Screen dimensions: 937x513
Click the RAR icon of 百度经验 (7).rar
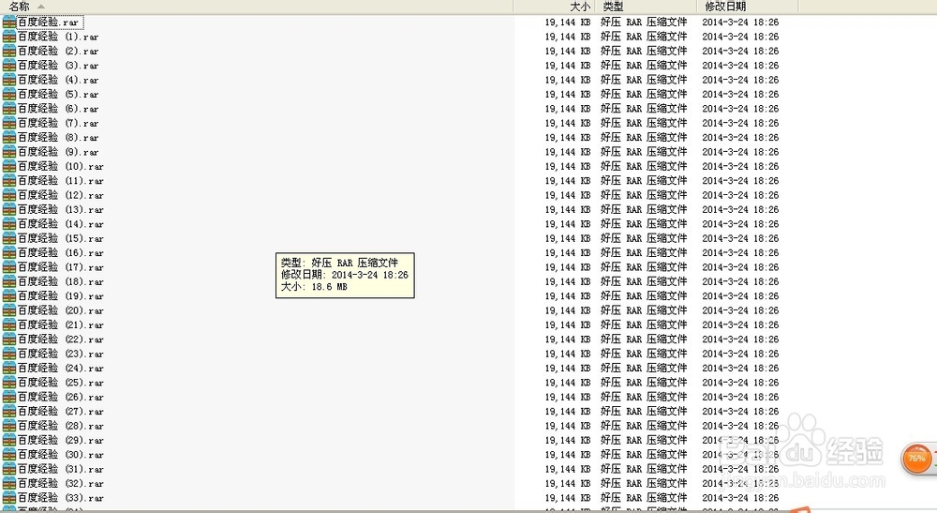click(x=9, y=123)
